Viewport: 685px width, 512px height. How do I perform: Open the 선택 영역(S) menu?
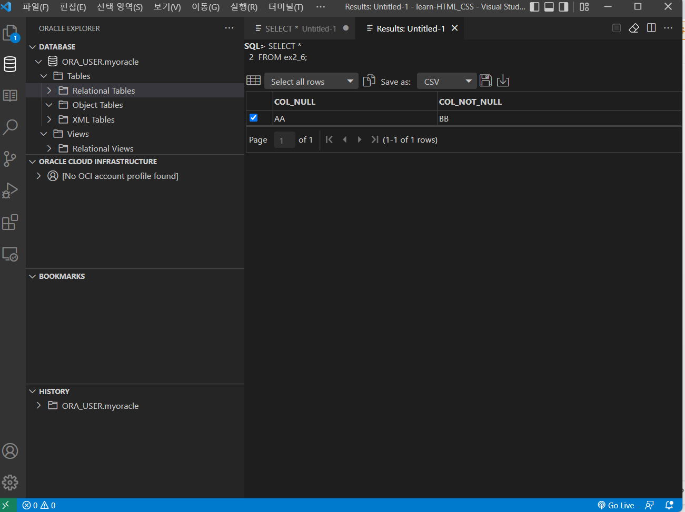[120, 7]
